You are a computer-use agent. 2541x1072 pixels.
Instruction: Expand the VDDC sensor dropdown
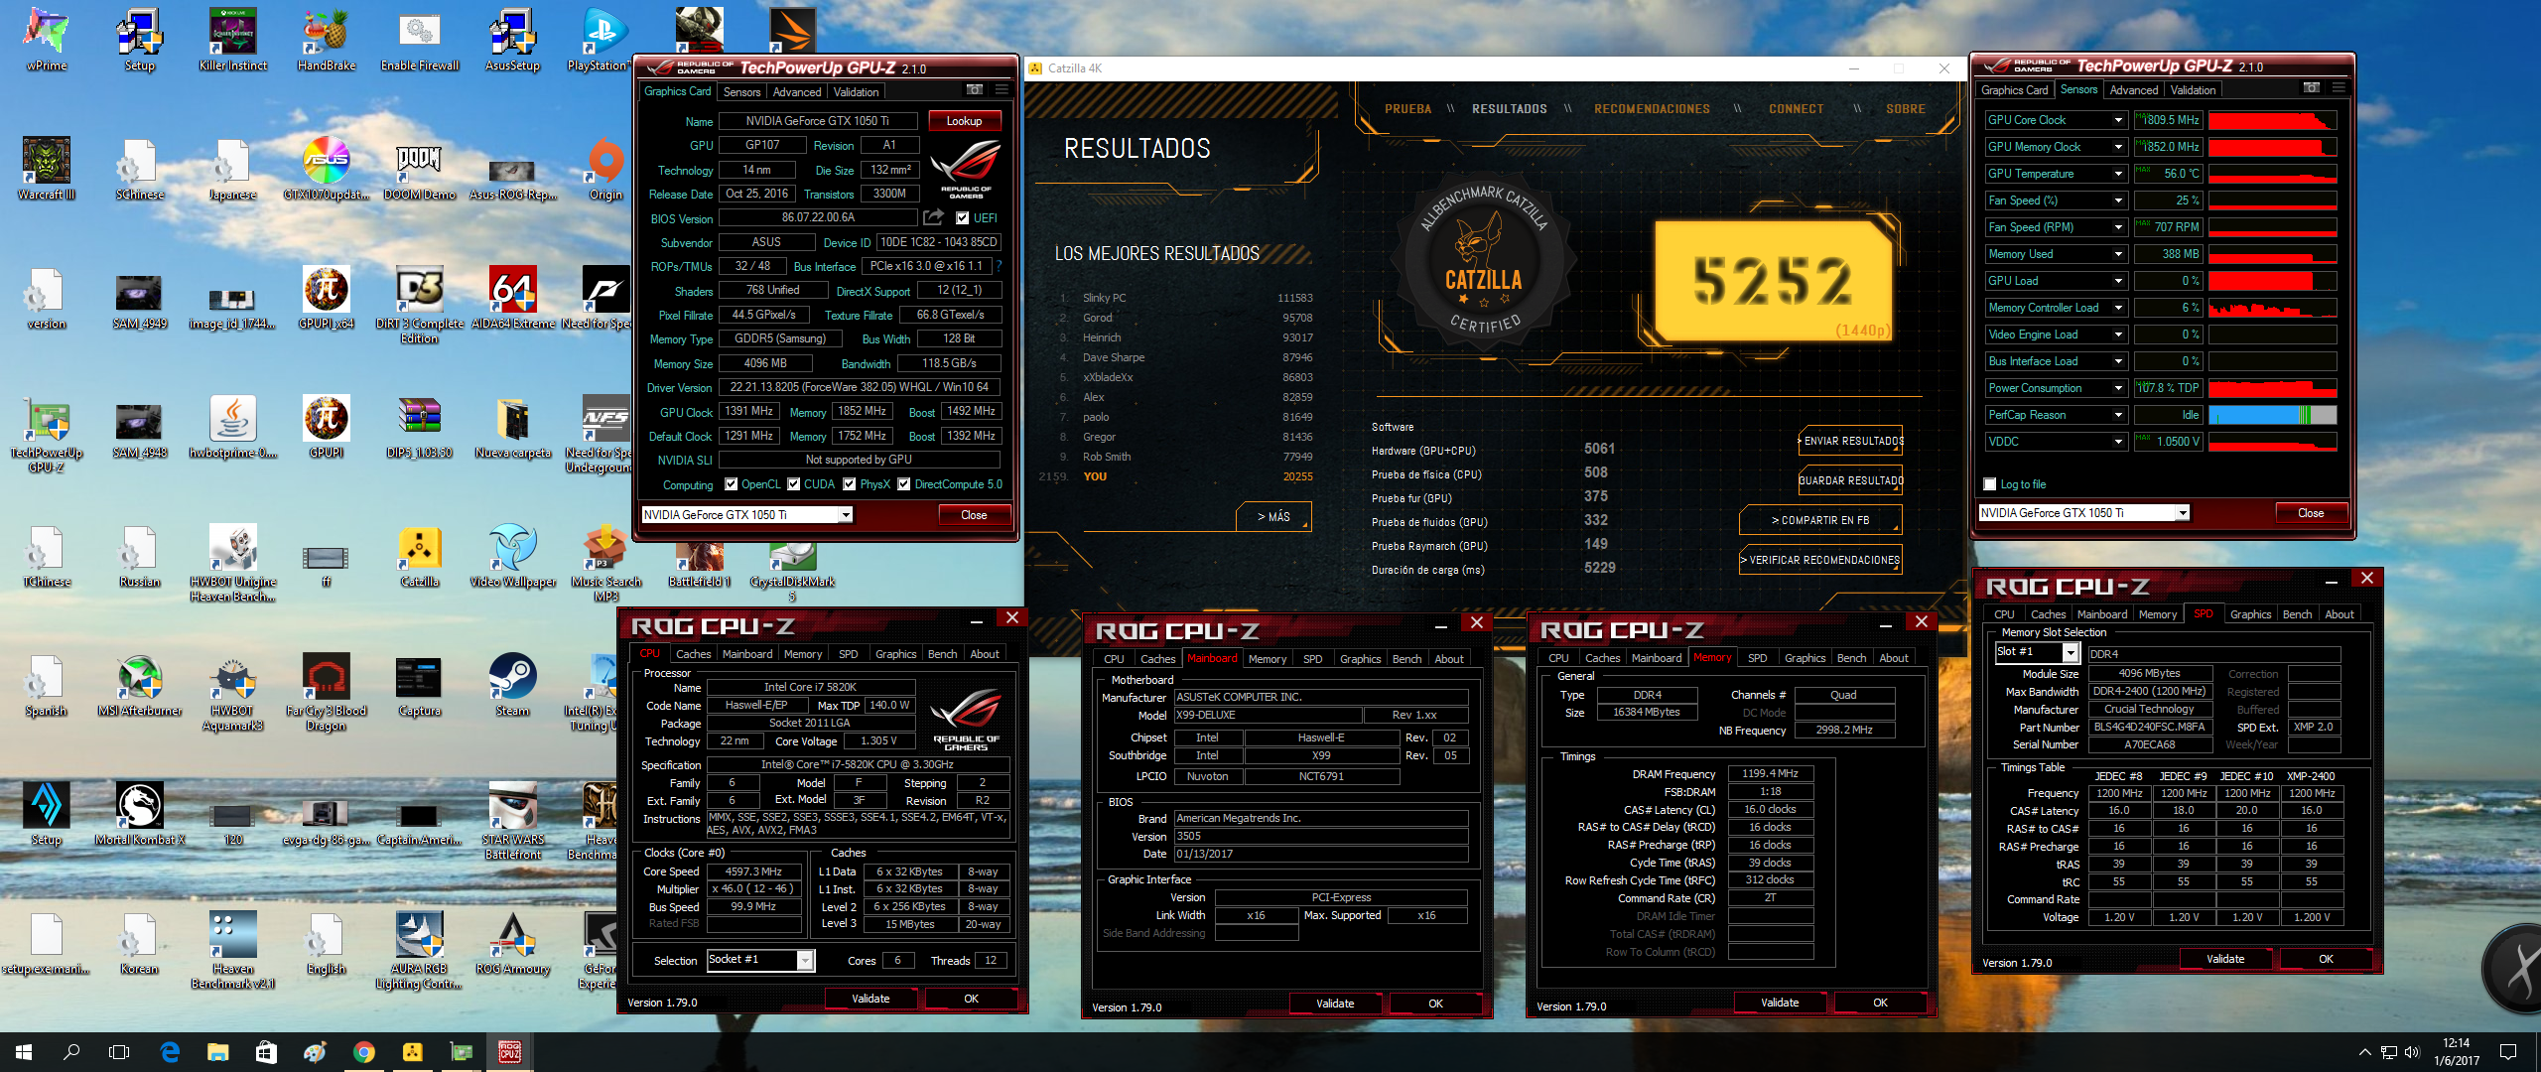2118,442
